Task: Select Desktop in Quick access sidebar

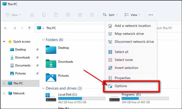Action: point(20,50)
